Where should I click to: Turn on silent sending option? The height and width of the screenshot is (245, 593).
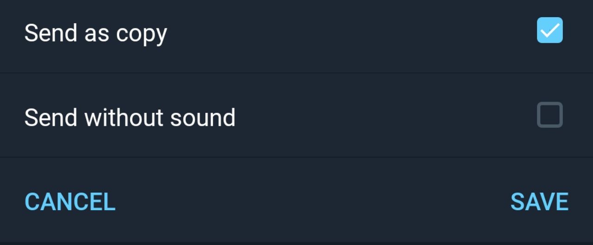[x=549, y=115]
